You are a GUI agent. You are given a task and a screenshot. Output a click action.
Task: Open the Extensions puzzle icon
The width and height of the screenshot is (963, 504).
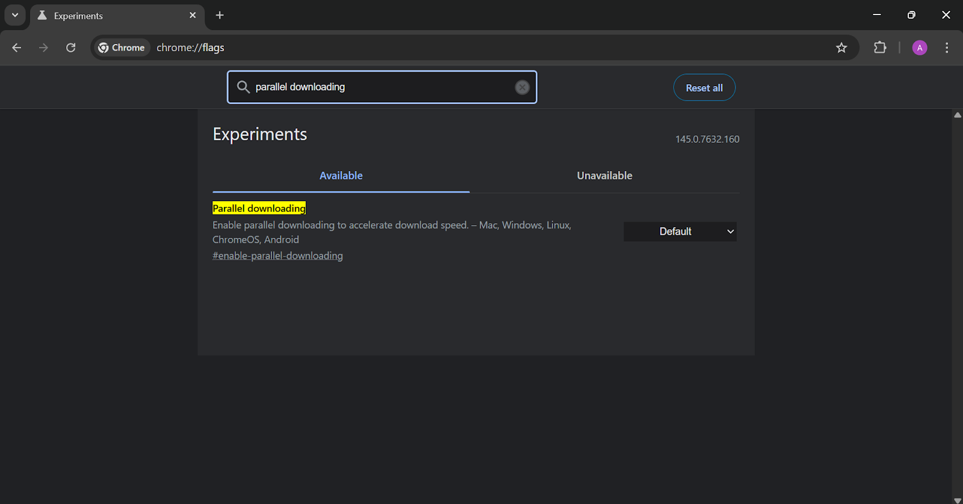(880, 48)
